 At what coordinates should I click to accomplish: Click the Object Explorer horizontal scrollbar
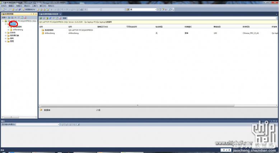tap(11, 117)
